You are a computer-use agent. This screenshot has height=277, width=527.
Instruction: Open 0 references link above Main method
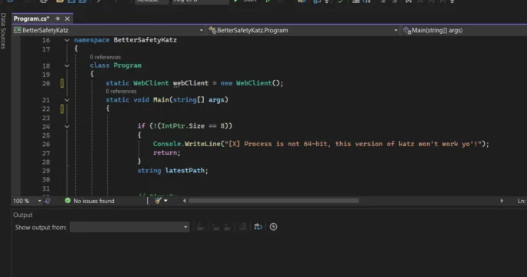(x=121, y=91)
